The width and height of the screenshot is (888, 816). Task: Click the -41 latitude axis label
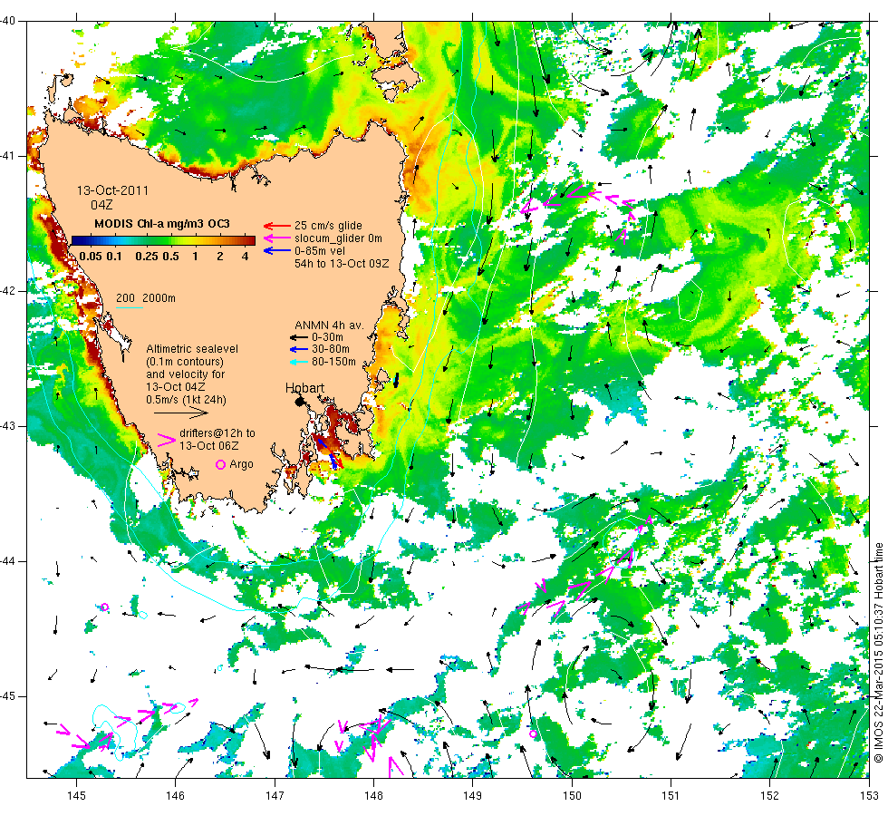(8, 156)
